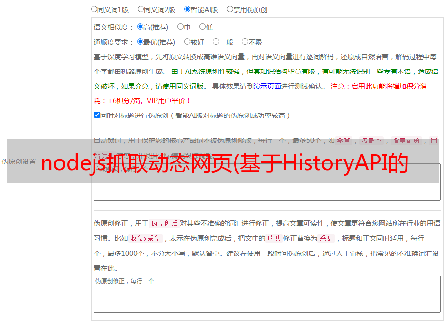Image resolution: width=446 pixels, height=322 pixels.
Task: Toggle the 同时对标题进行伪原创 checkbox
Action: [x=97, y=115]
